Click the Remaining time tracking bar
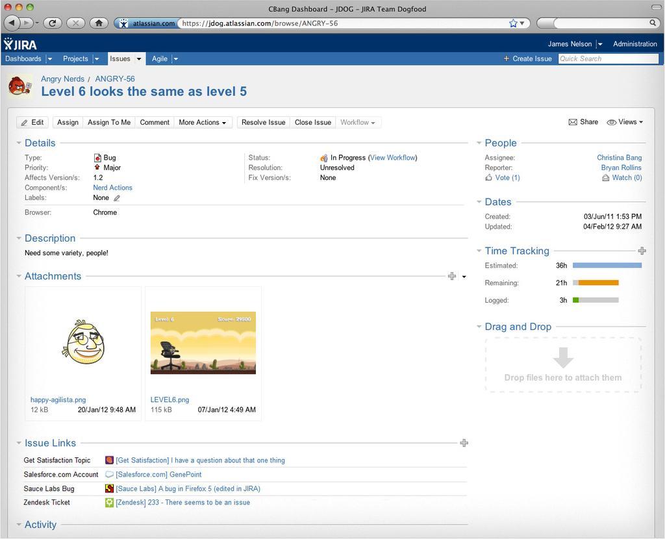Viewport: 665px width, 539px height. pos(596,282)
